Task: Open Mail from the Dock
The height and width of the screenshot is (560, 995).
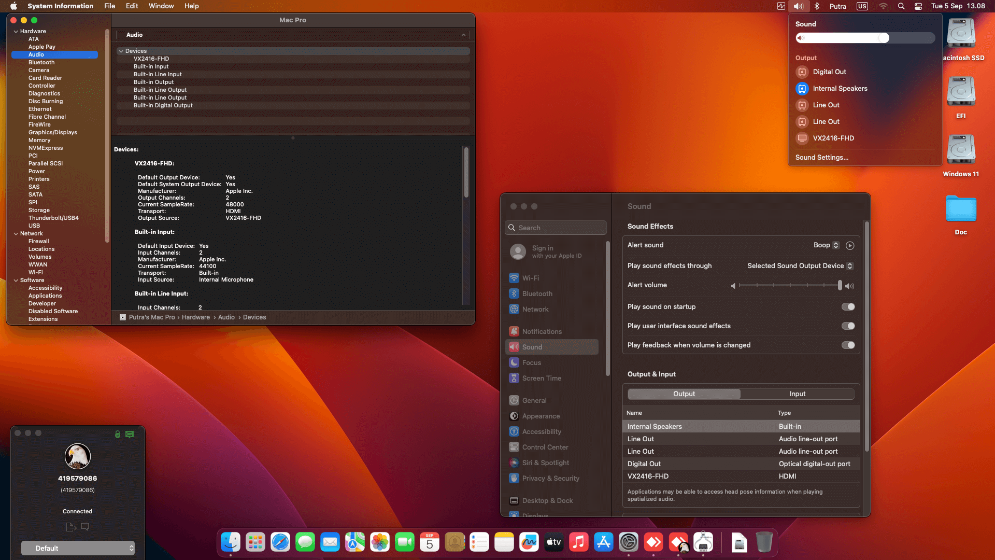Action: [330, 542]
